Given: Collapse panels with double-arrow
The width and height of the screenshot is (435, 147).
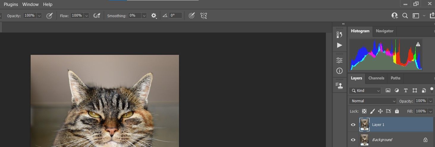Looking at the screenshot, I should (x=343, y=24).
